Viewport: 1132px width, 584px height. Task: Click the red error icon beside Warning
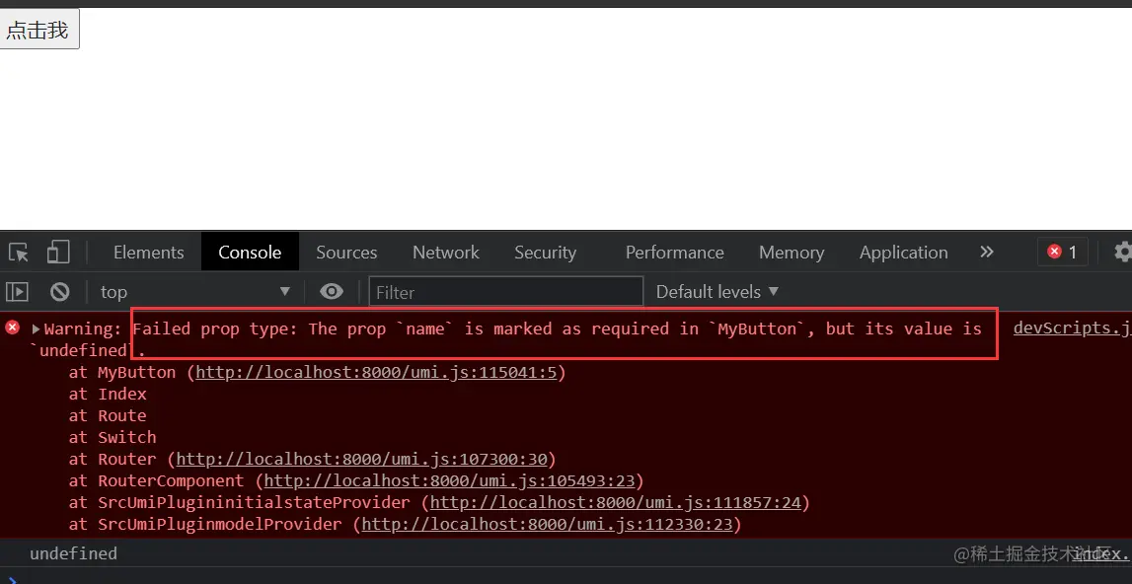[12, 328]
